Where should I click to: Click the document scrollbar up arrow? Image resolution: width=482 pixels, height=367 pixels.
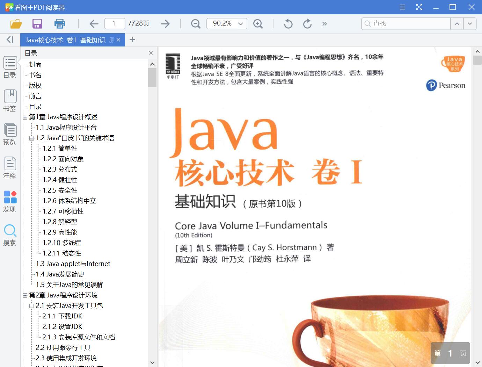477,51
